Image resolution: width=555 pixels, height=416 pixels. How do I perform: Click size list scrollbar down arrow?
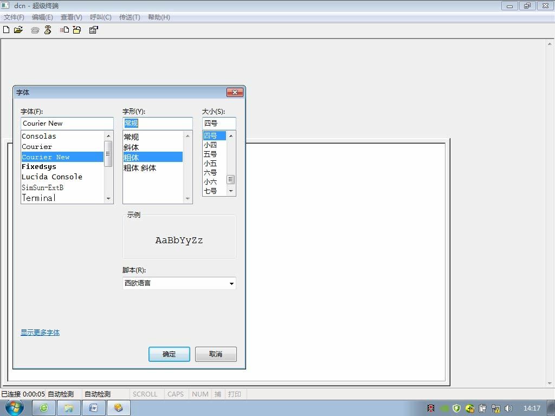click(x=231, y=191)
